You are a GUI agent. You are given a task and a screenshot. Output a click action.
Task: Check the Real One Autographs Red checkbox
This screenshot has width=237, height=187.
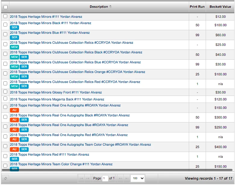click(x=5, y=136)
